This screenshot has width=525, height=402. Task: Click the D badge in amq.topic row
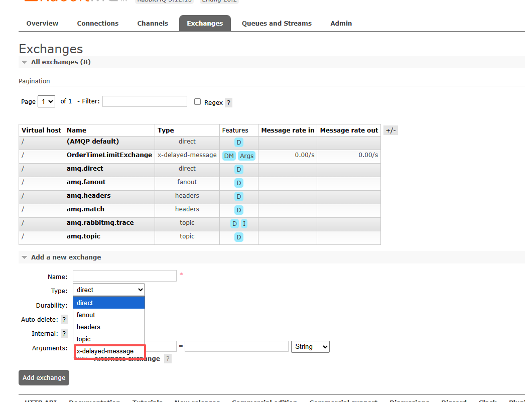click(x=239, y=237)
